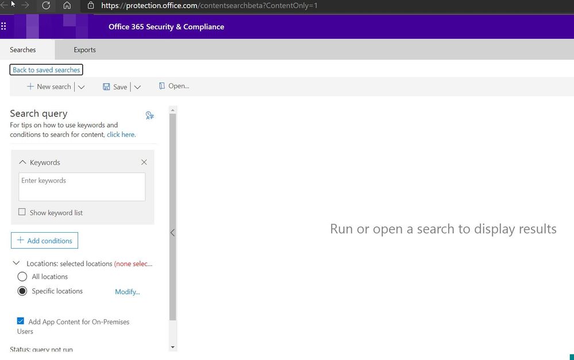Uncheck Add App Content for On-Premises Users
Image resolution: width=574 pixels, height=360 pixels.
(21, 321)
